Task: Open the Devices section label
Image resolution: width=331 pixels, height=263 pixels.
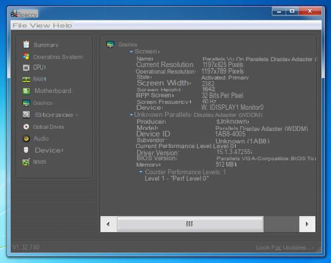Action: coord(48,150)
